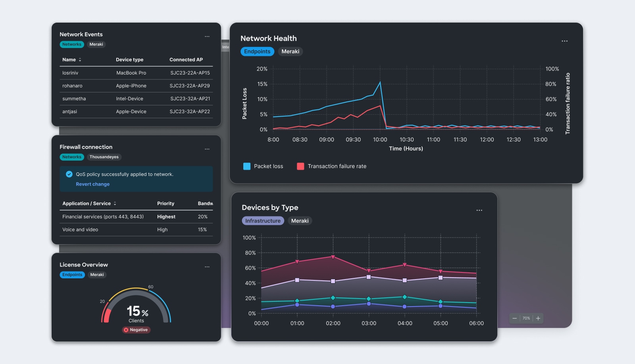Screen dimensions: 635x364
Task: Open Firewall connection card options menu
Action: (x=207, y=149)
